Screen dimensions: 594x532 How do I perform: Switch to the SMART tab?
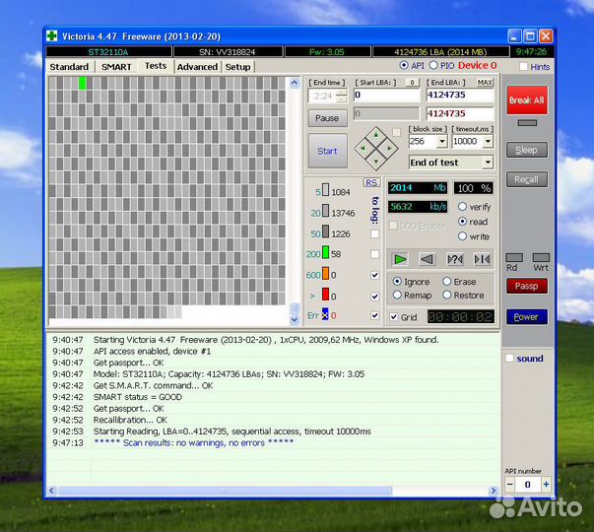point(116,67)
